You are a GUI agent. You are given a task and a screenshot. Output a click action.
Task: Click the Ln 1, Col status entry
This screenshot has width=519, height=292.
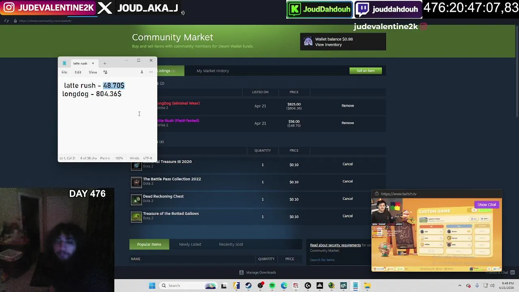tap(67, 158)
